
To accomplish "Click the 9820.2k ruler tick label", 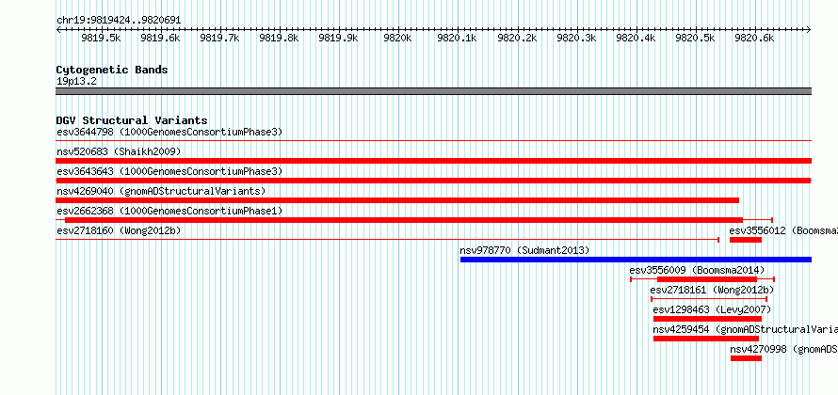I will click(x=517, y=38).
